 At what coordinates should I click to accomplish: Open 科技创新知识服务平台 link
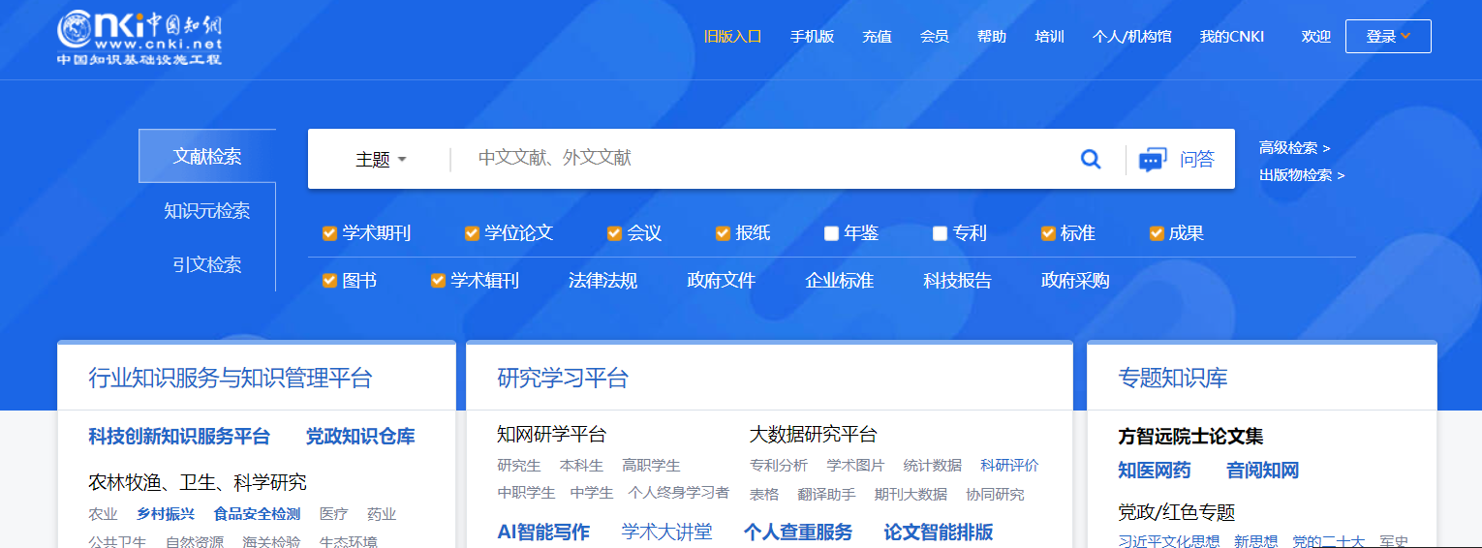coord(179,437)
